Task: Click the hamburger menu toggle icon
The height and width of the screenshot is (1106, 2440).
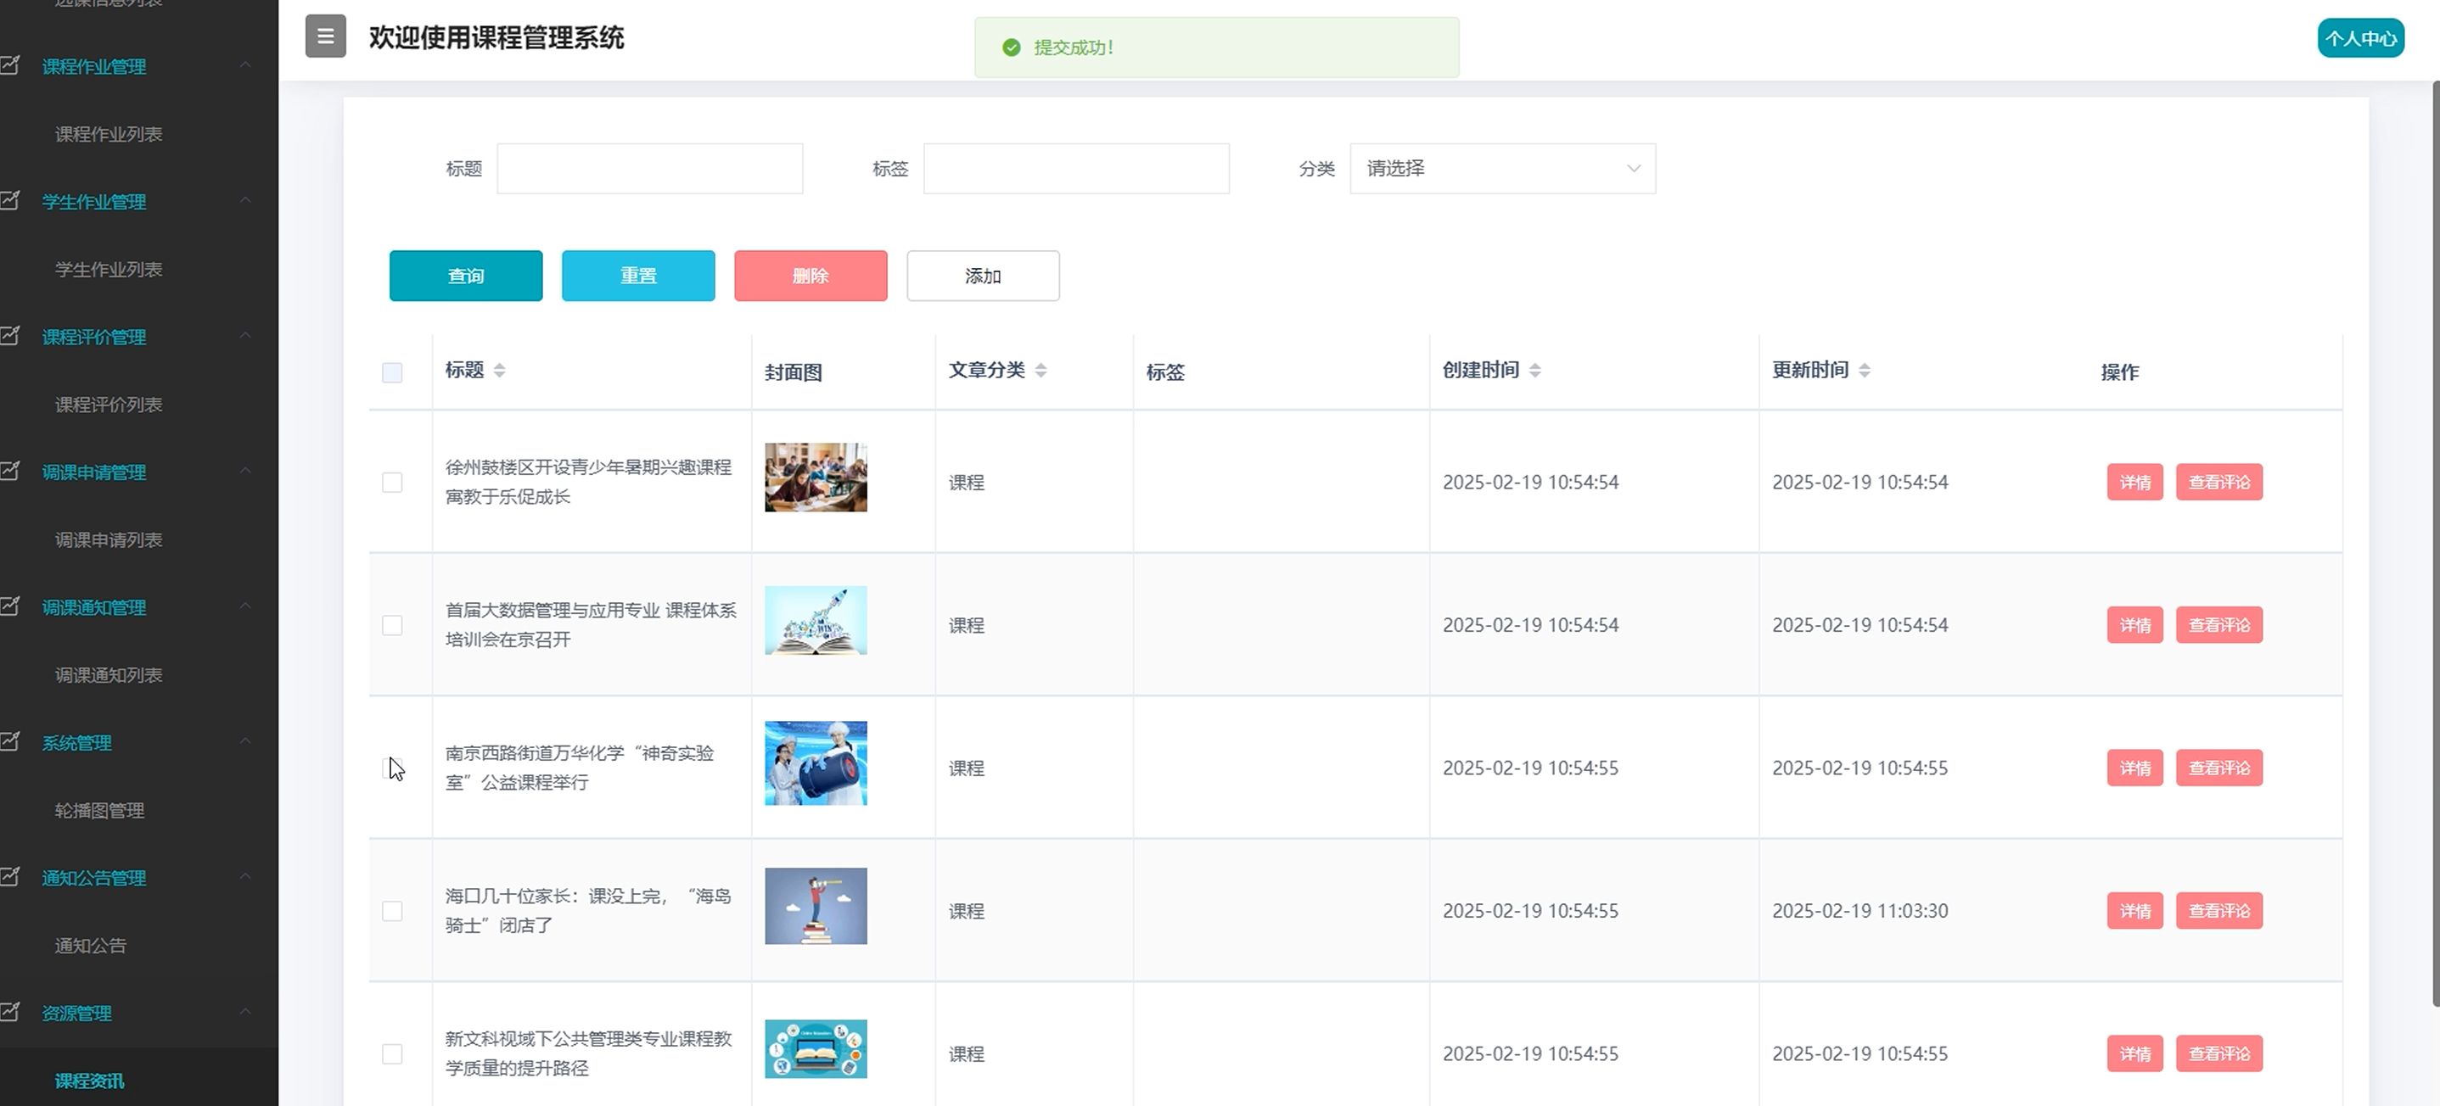Action: click(x=325, y=37)
